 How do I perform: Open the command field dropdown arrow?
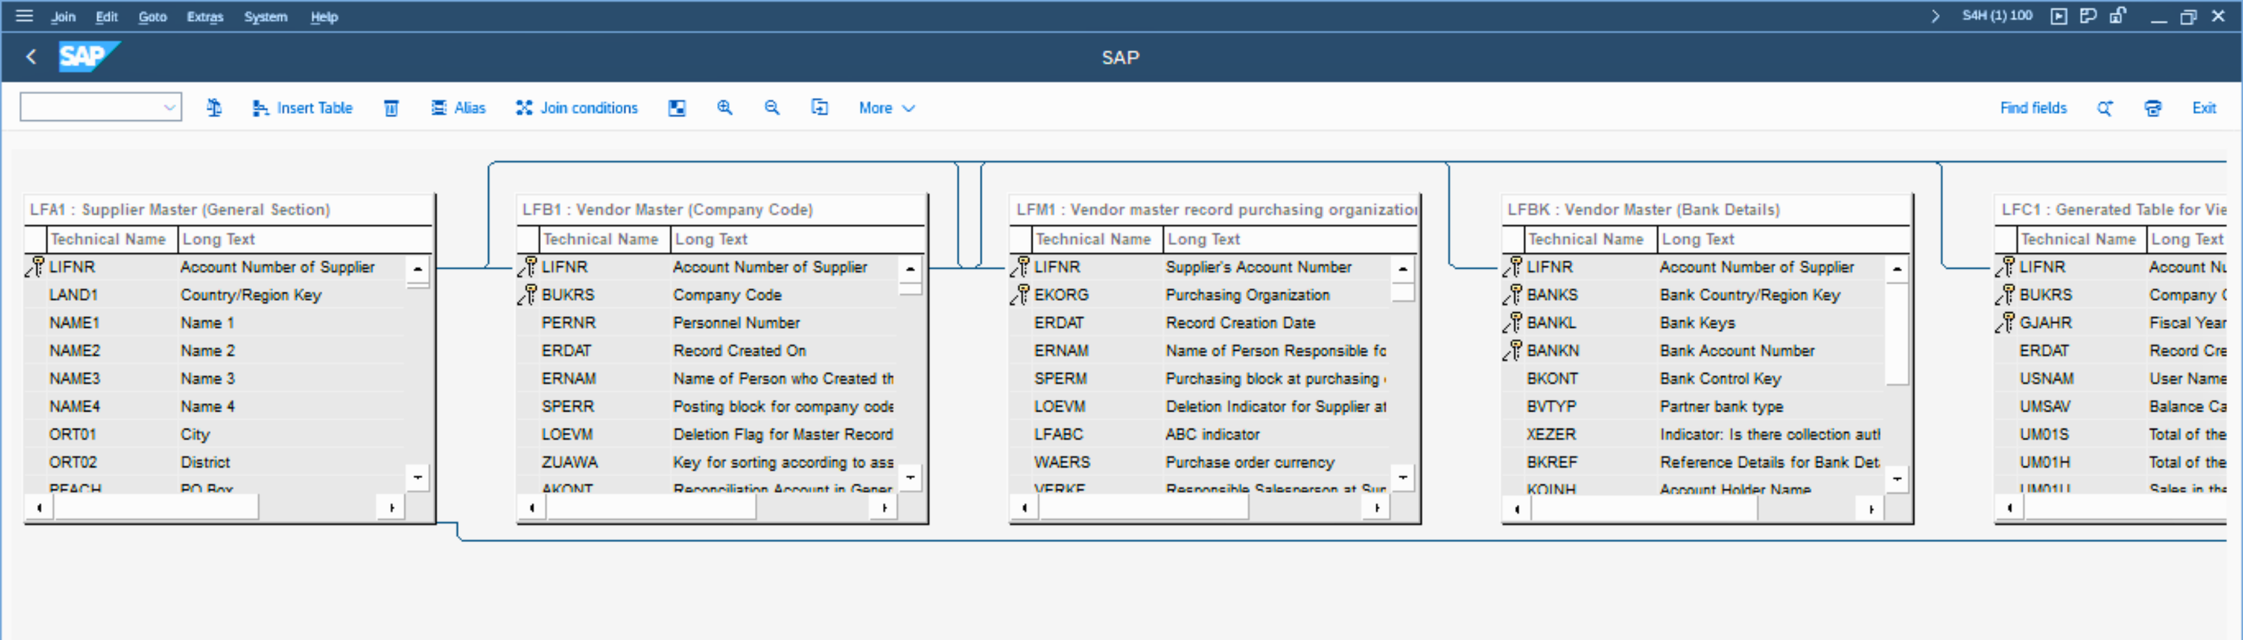[169, 108]
